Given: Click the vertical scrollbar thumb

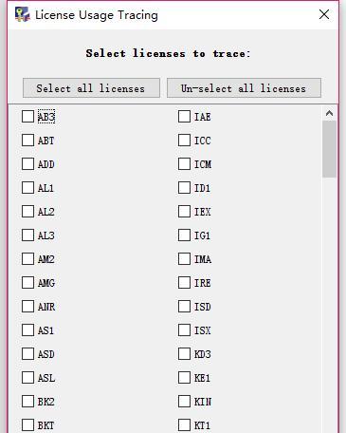Looking at the screenshot, I should coord(329,149).
